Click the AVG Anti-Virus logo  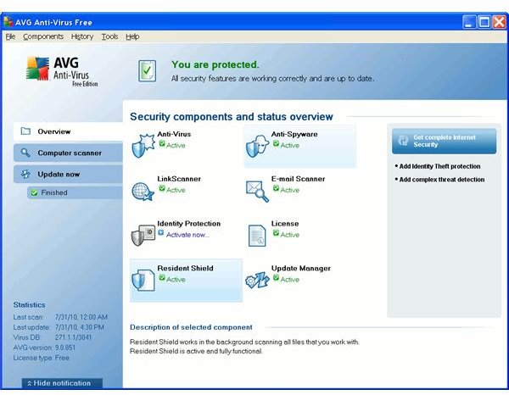(x=62, y=71)
